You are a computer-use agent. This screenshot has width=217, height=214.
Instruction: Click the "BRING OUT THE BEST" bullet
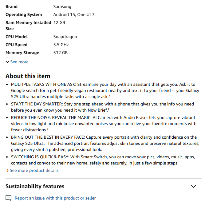point(105,143)
